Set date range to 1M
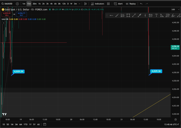181x128 pixels. coord(12,125)
